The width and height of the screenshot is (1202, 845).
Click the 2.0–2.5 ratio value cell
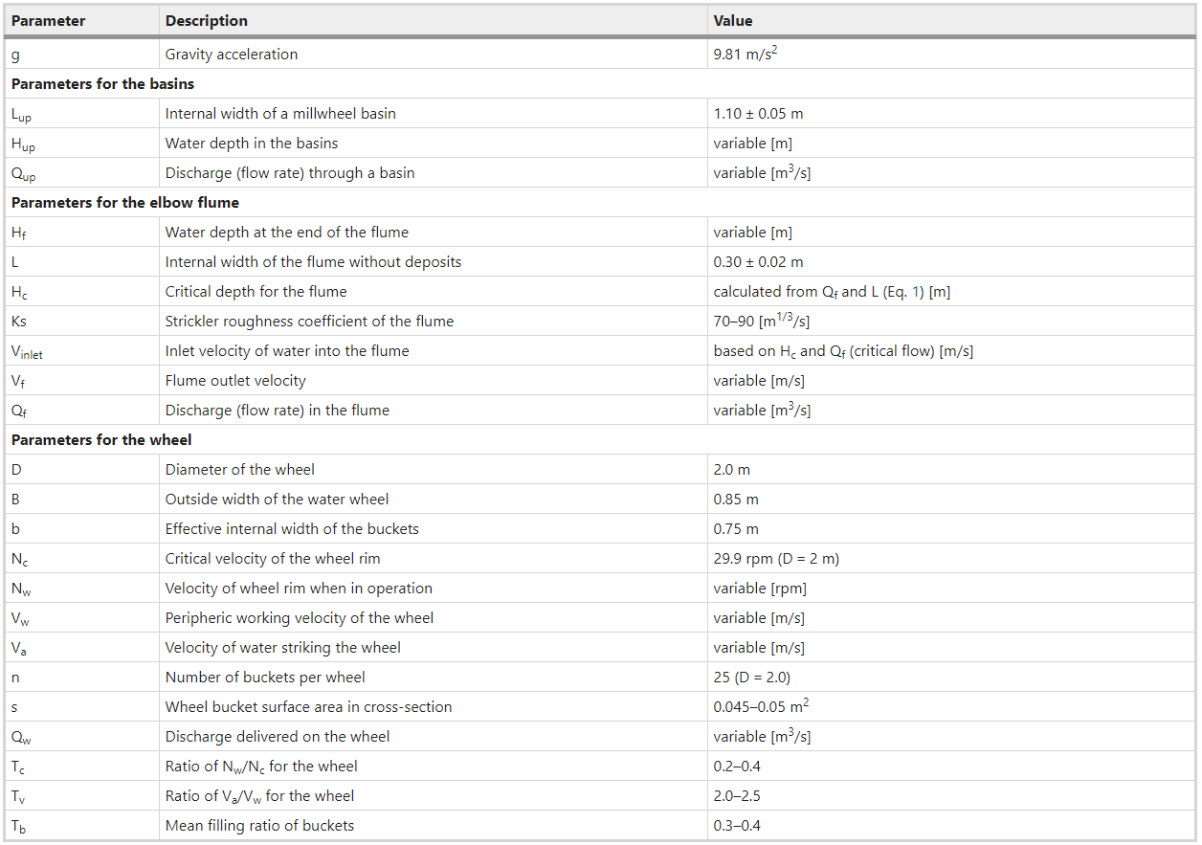click(737, 796)
